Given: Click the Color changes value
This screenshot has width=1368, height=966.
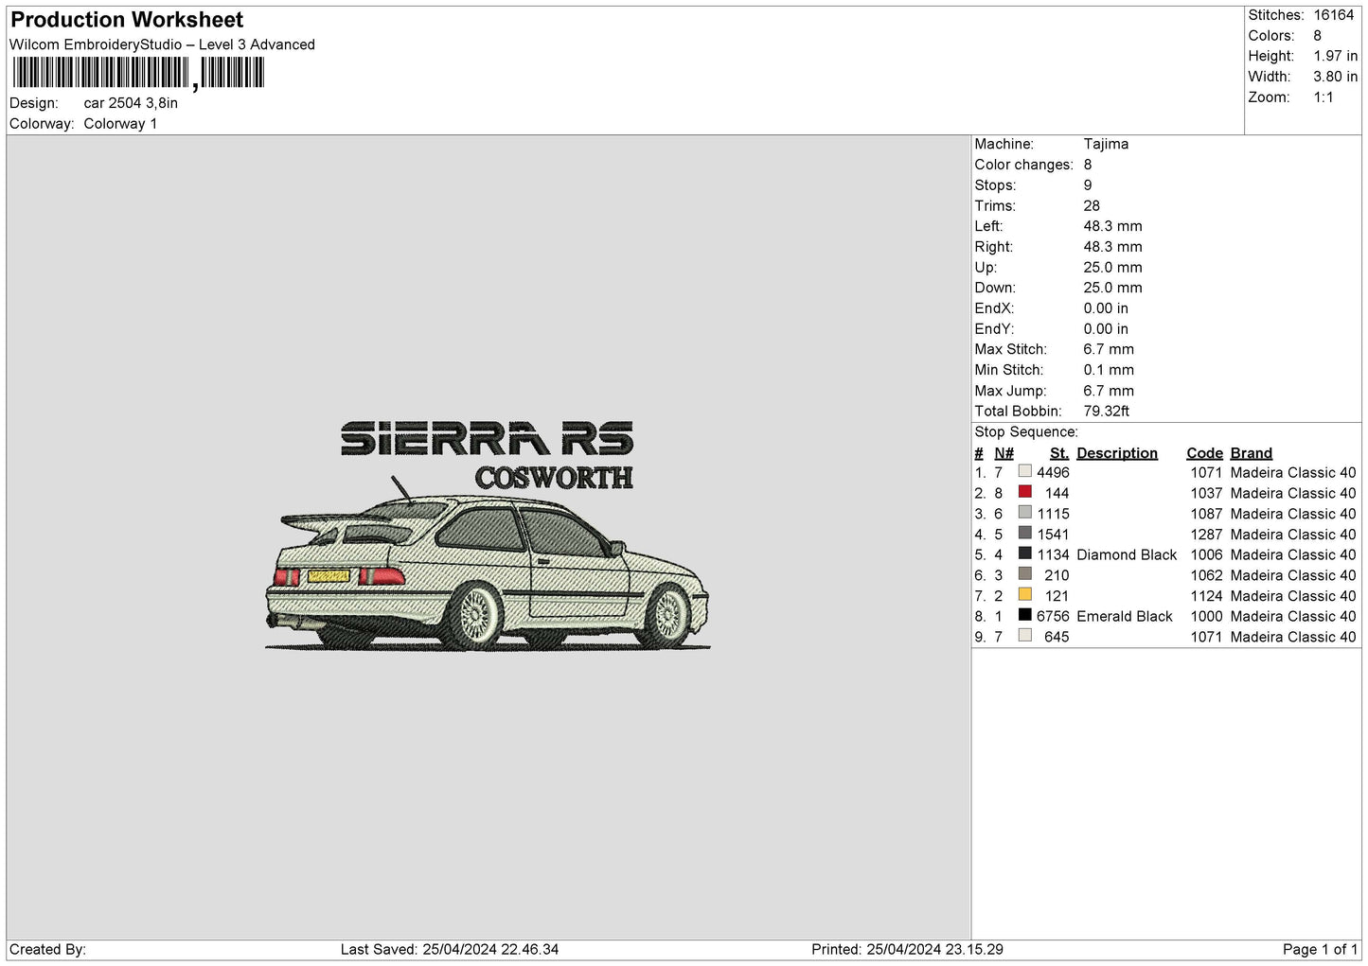Looking at the screenshot, I should [x=1088, y=165].
